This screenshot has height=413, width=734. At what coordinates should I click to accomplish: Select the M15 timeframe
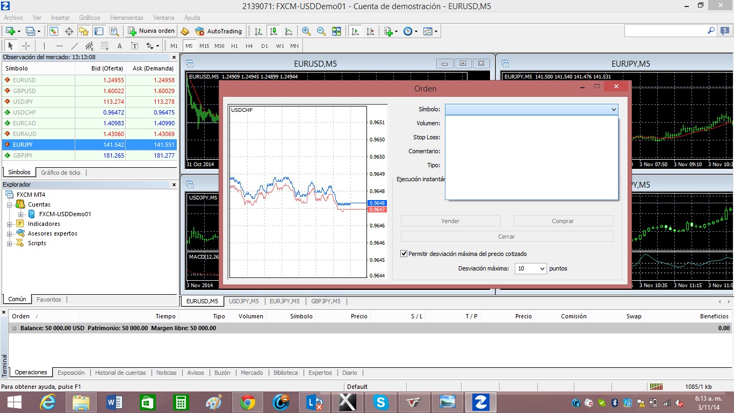pyautogui.click(x=204, y=46)
